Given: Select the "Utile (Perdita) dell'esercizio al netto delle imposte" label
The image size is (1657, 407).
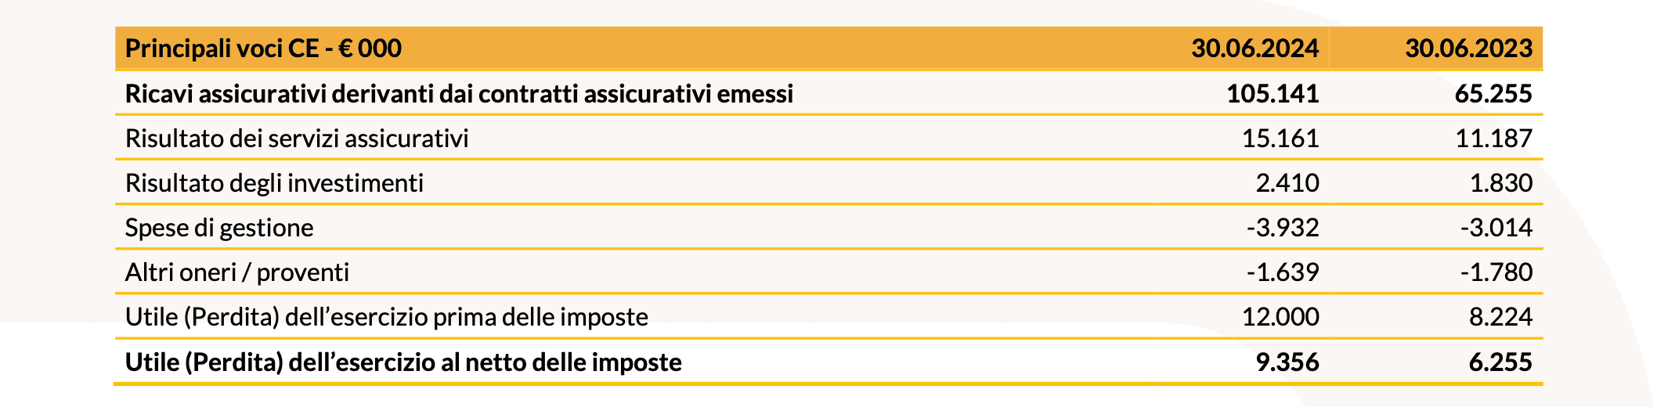Looking at the screenshot, I should pyautogui.click(x=403, y=362).
